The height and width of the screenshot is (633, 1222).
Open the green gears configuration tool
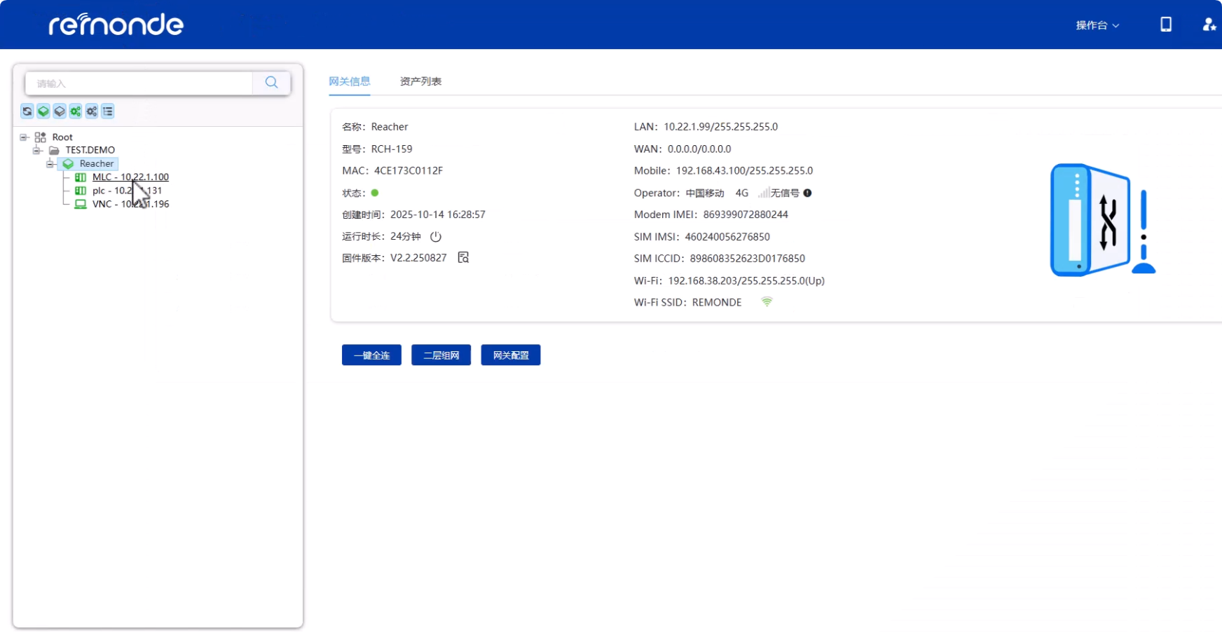(75, 111)
